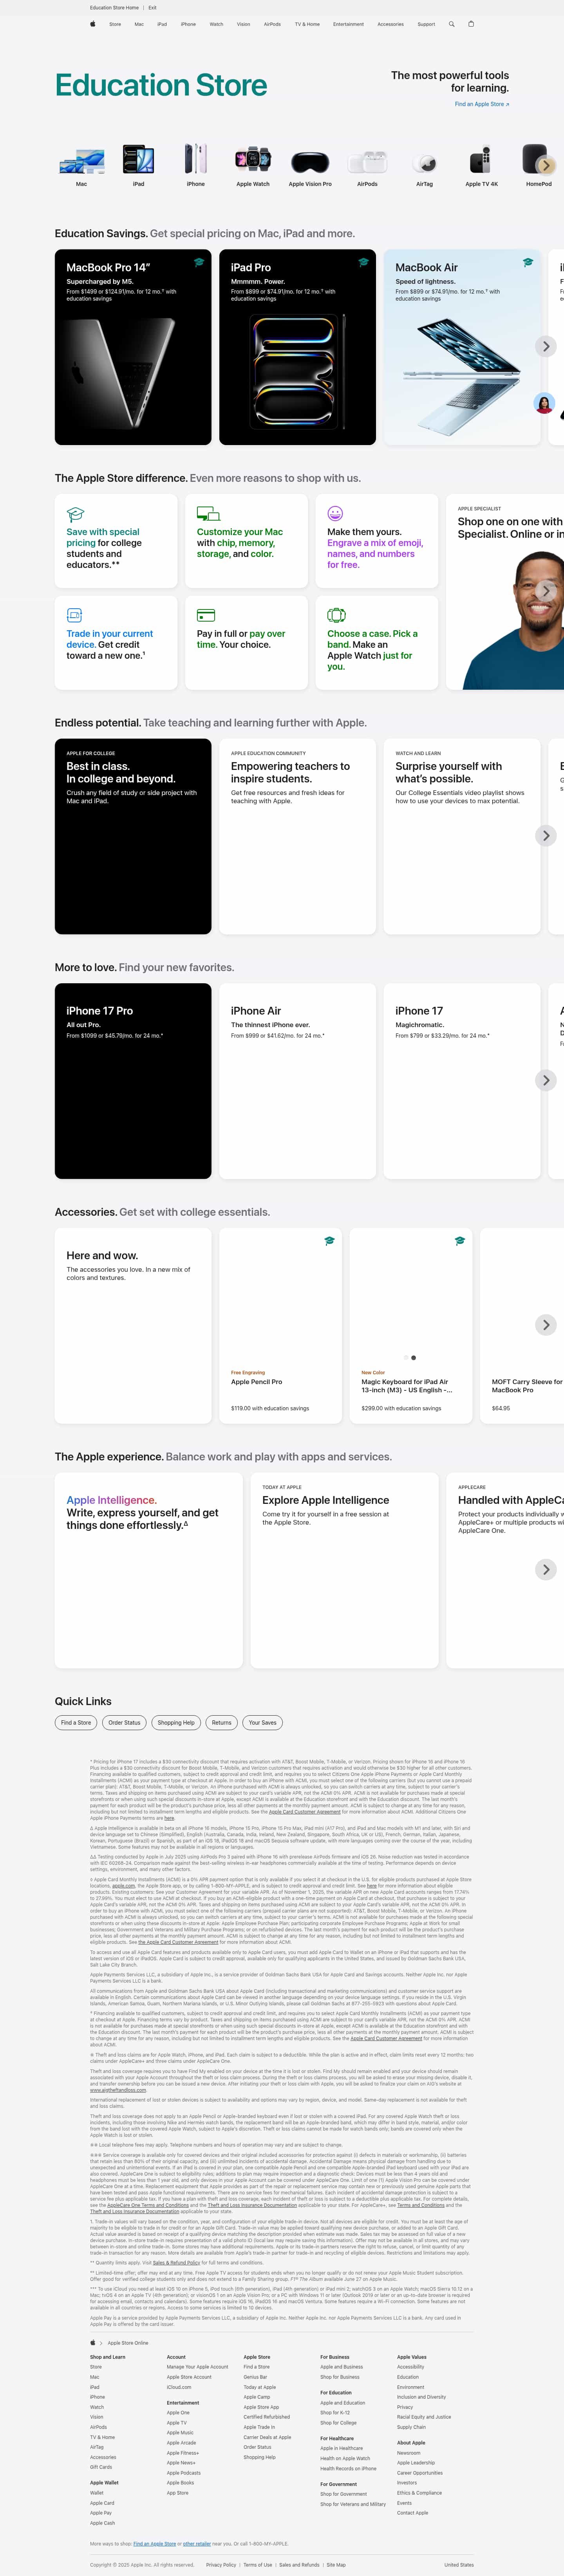Click 'Find an Apple Store' link under the tagline
Screen dimensions: 564x2576
482,104
